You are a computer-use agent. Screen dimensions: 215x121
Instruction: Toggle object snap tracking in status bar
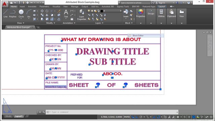pyautogui.click(x=154, y=117)
